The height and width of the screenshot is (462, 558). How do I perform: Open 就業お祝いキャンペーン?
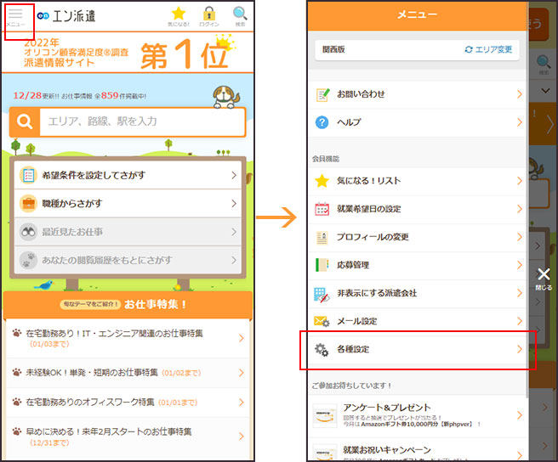(x=417, y=449)
